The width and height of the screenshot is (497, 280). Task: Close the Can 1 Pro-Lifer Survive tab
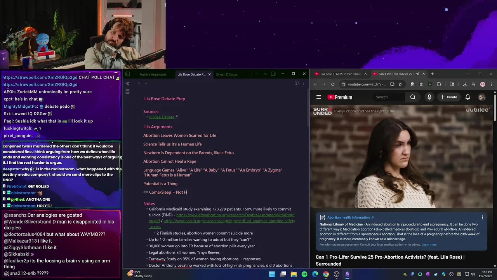(x=424, y=74)
